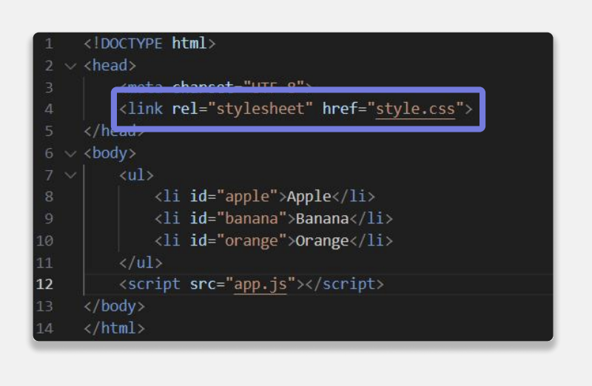The width and height of the screenshot is (592, 386).
Task: Click the closing body tag
Action: [115, 306]
